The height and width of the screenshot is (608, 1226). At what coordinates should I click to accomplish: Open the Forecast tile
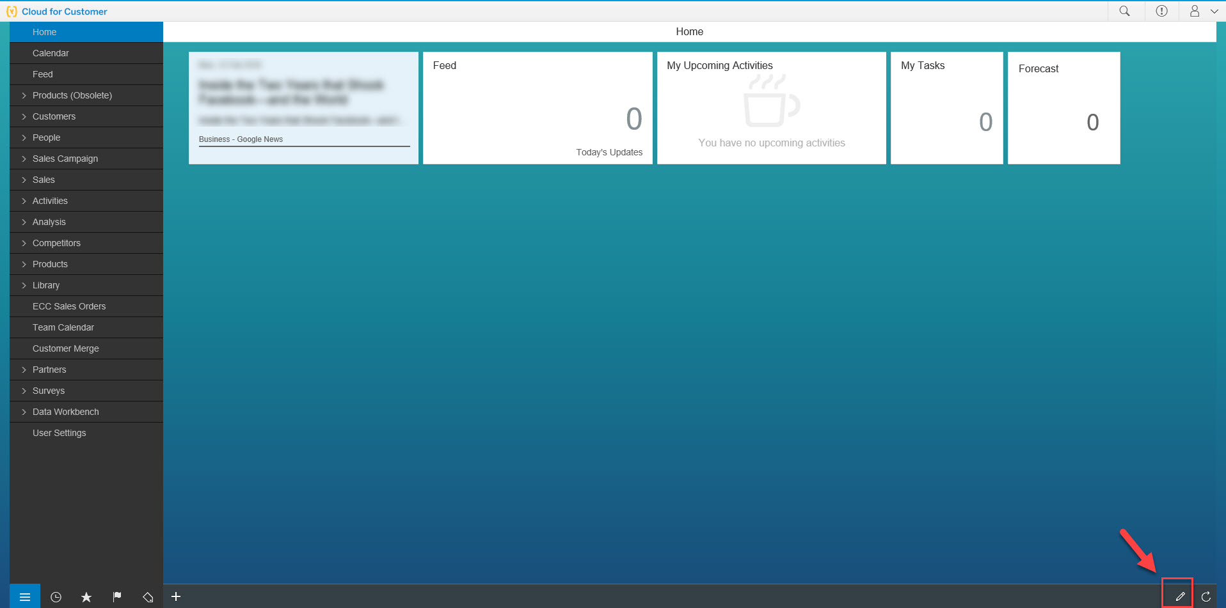[x=1064, y=108]
